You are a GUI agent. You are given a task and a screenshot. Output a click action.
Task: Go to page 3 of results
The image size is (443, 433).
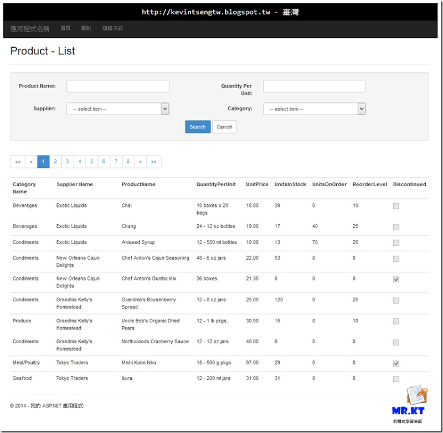click(67, 161)
